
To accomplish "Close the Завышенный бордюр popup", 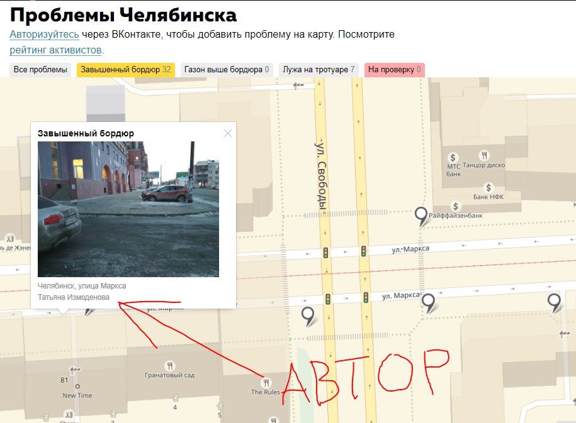I will (228, 133).
